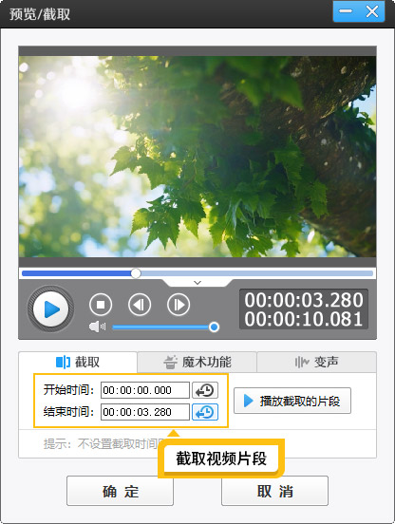Click the volume slider handle
Image resolution: width=395 pixels, height=524 pixels.
[x=214, y=327]
